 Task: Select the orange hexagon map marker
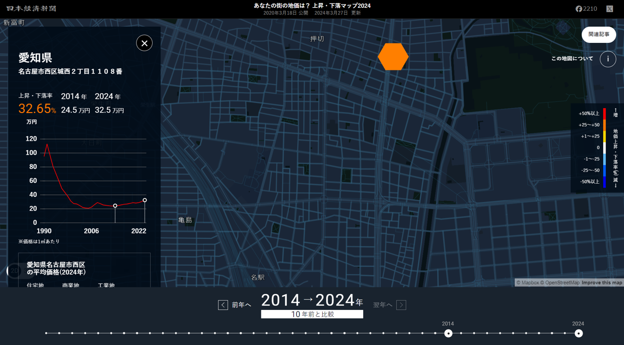(x=393, y=57)
